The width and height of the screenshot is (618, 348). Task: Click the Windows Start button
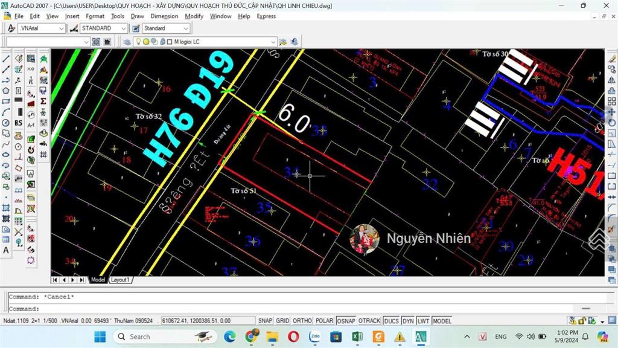tap(100, 337)
